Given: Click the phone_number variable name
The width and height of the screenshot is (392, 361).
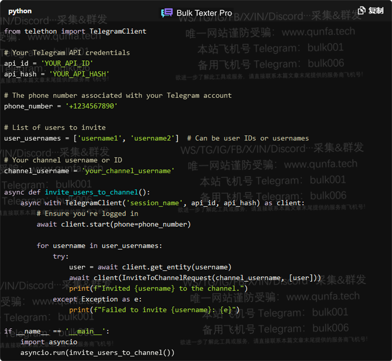Looking at the screenshot, I should click(x=28, y=106).
